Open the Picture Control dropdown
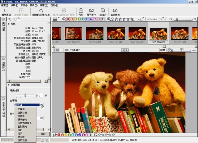 coord(41,118)
